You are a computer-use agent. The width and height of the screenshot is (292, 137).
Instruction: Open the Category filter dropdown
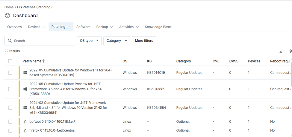click(x=117, y=41)
